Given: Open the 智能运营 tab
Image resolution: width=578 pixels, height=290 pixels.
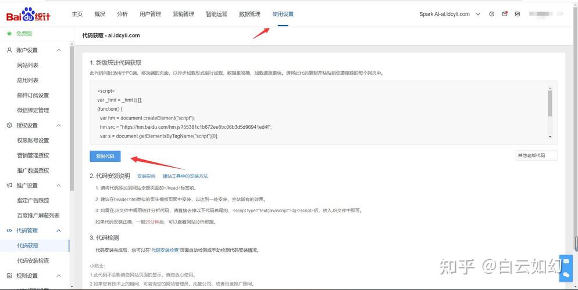Looking at the screenshot, I should (x=216, y=14).
